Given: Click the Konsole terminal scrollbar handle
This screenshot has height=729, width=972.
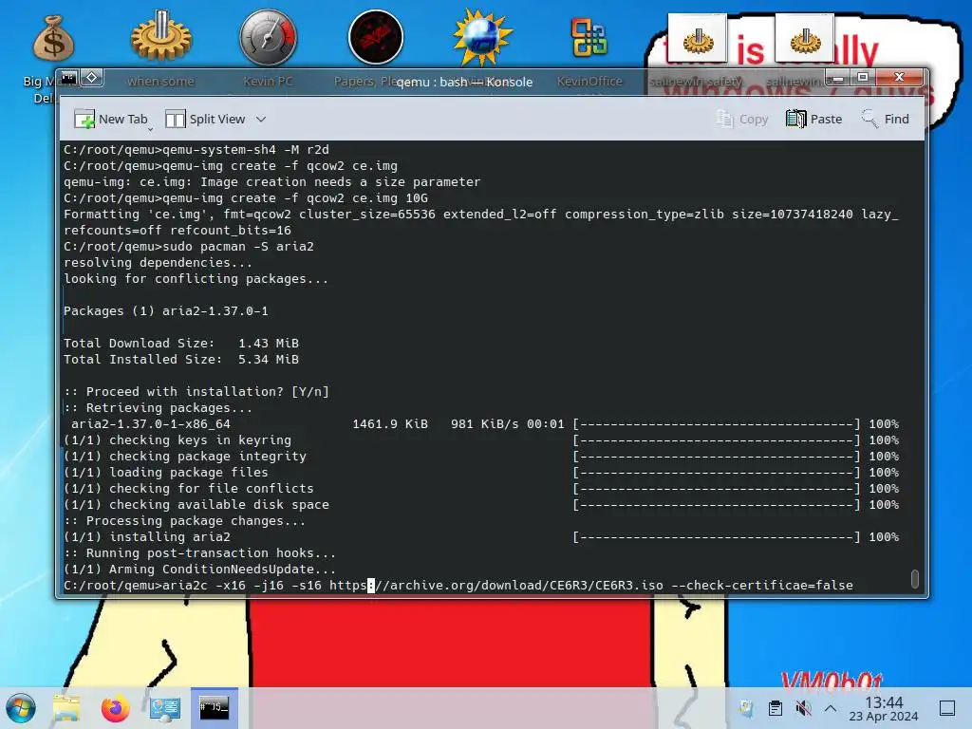Looking at the screenshot, I should [914, 578].
